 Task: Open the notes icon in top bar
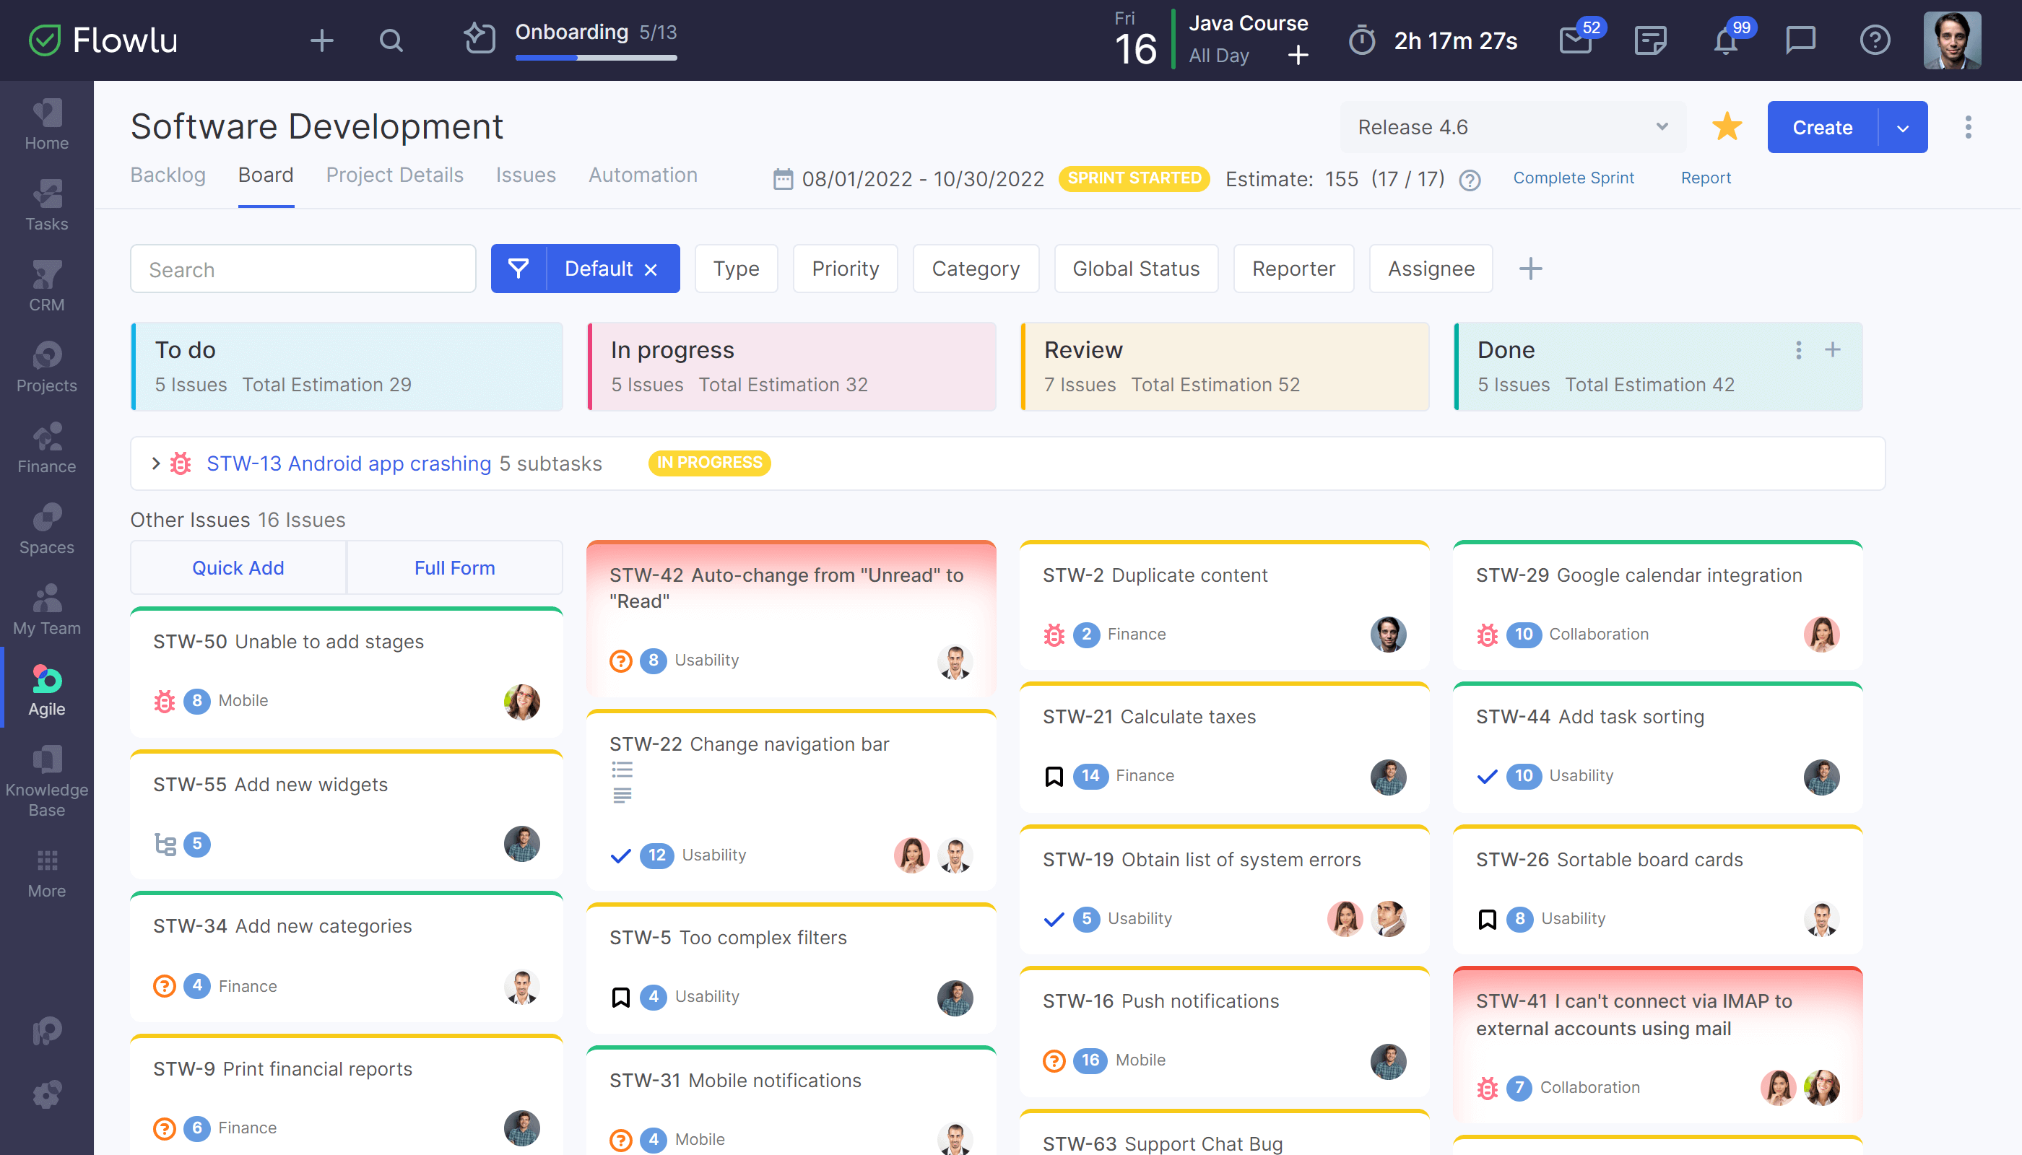(1651, 40)
